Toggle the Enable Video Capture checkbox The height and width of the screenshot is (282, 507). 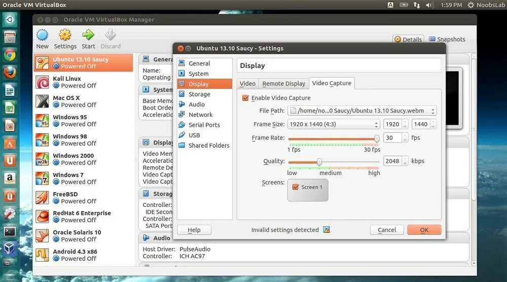[x=245, y=98]
